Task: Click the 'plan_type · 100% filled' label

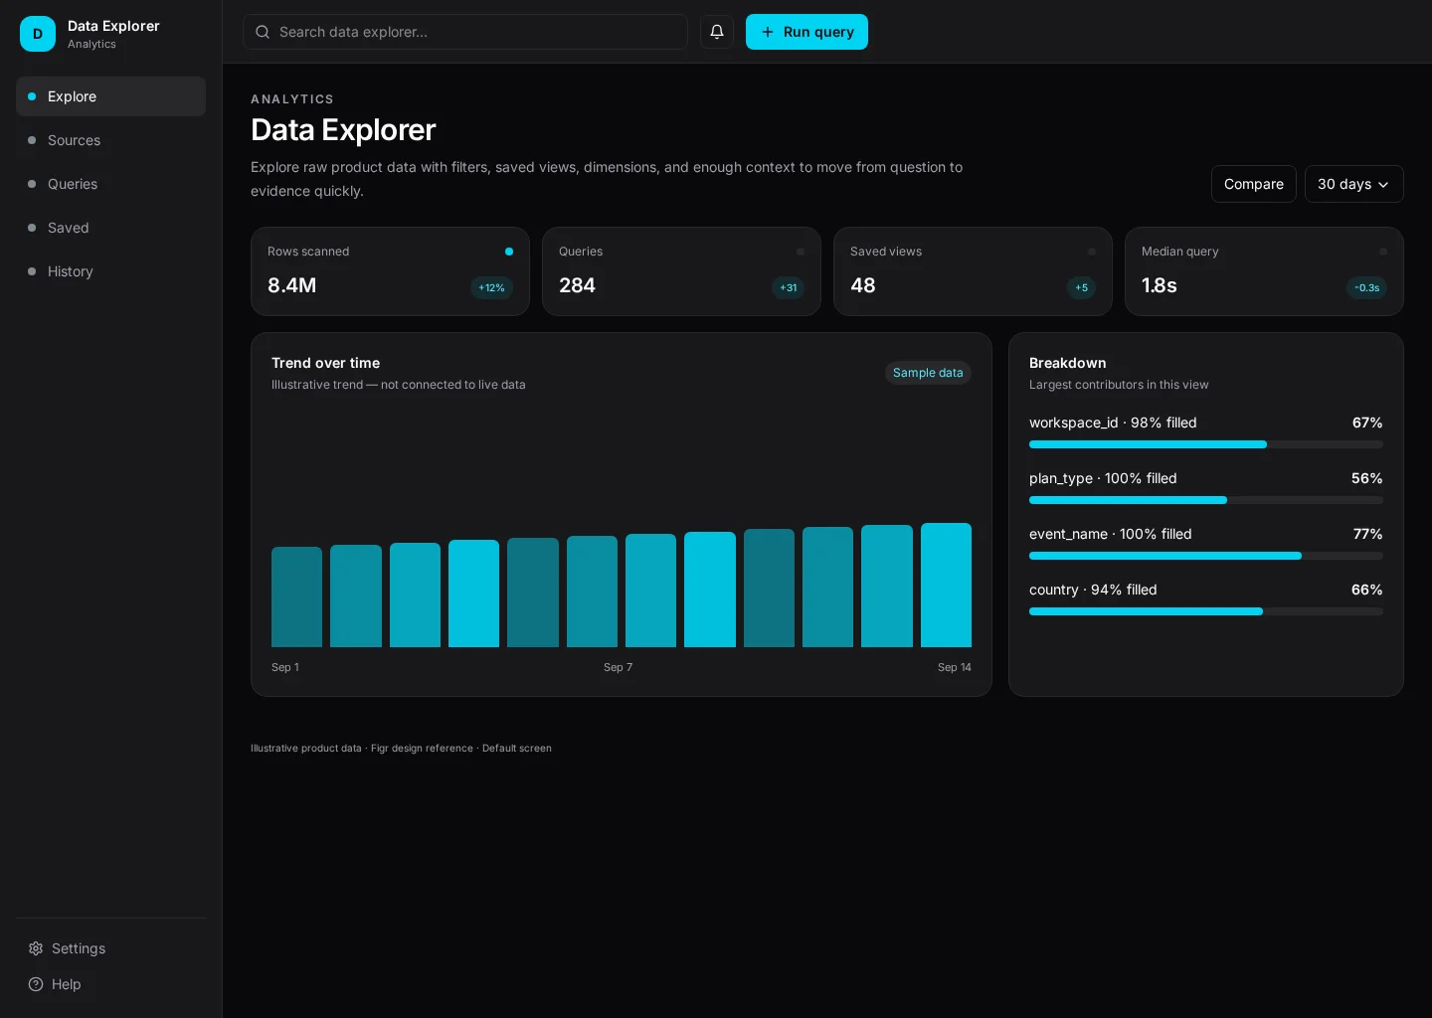Action: pyautogui.click(x=1103, y=478)
